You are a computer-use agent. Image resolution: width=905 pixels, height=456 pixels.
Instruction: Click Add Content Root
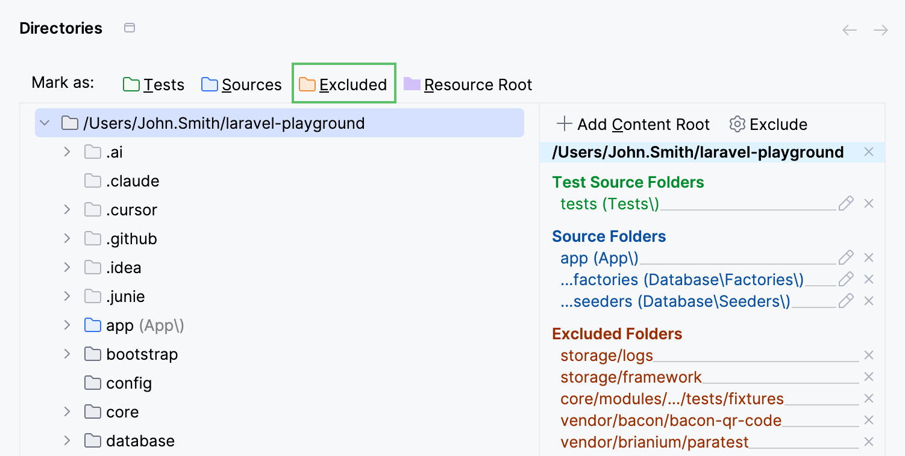(x=633, y=124)
